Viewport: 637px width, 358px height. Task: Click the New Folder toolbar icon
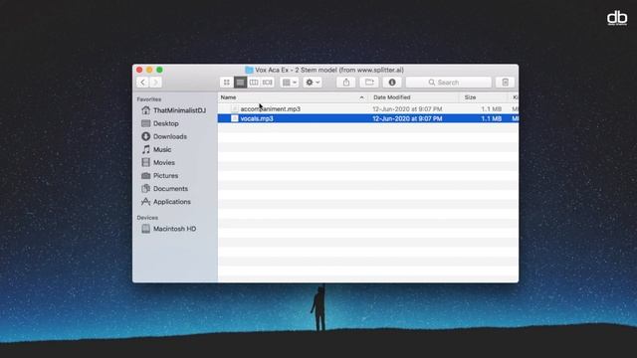[x=369, y=83]
